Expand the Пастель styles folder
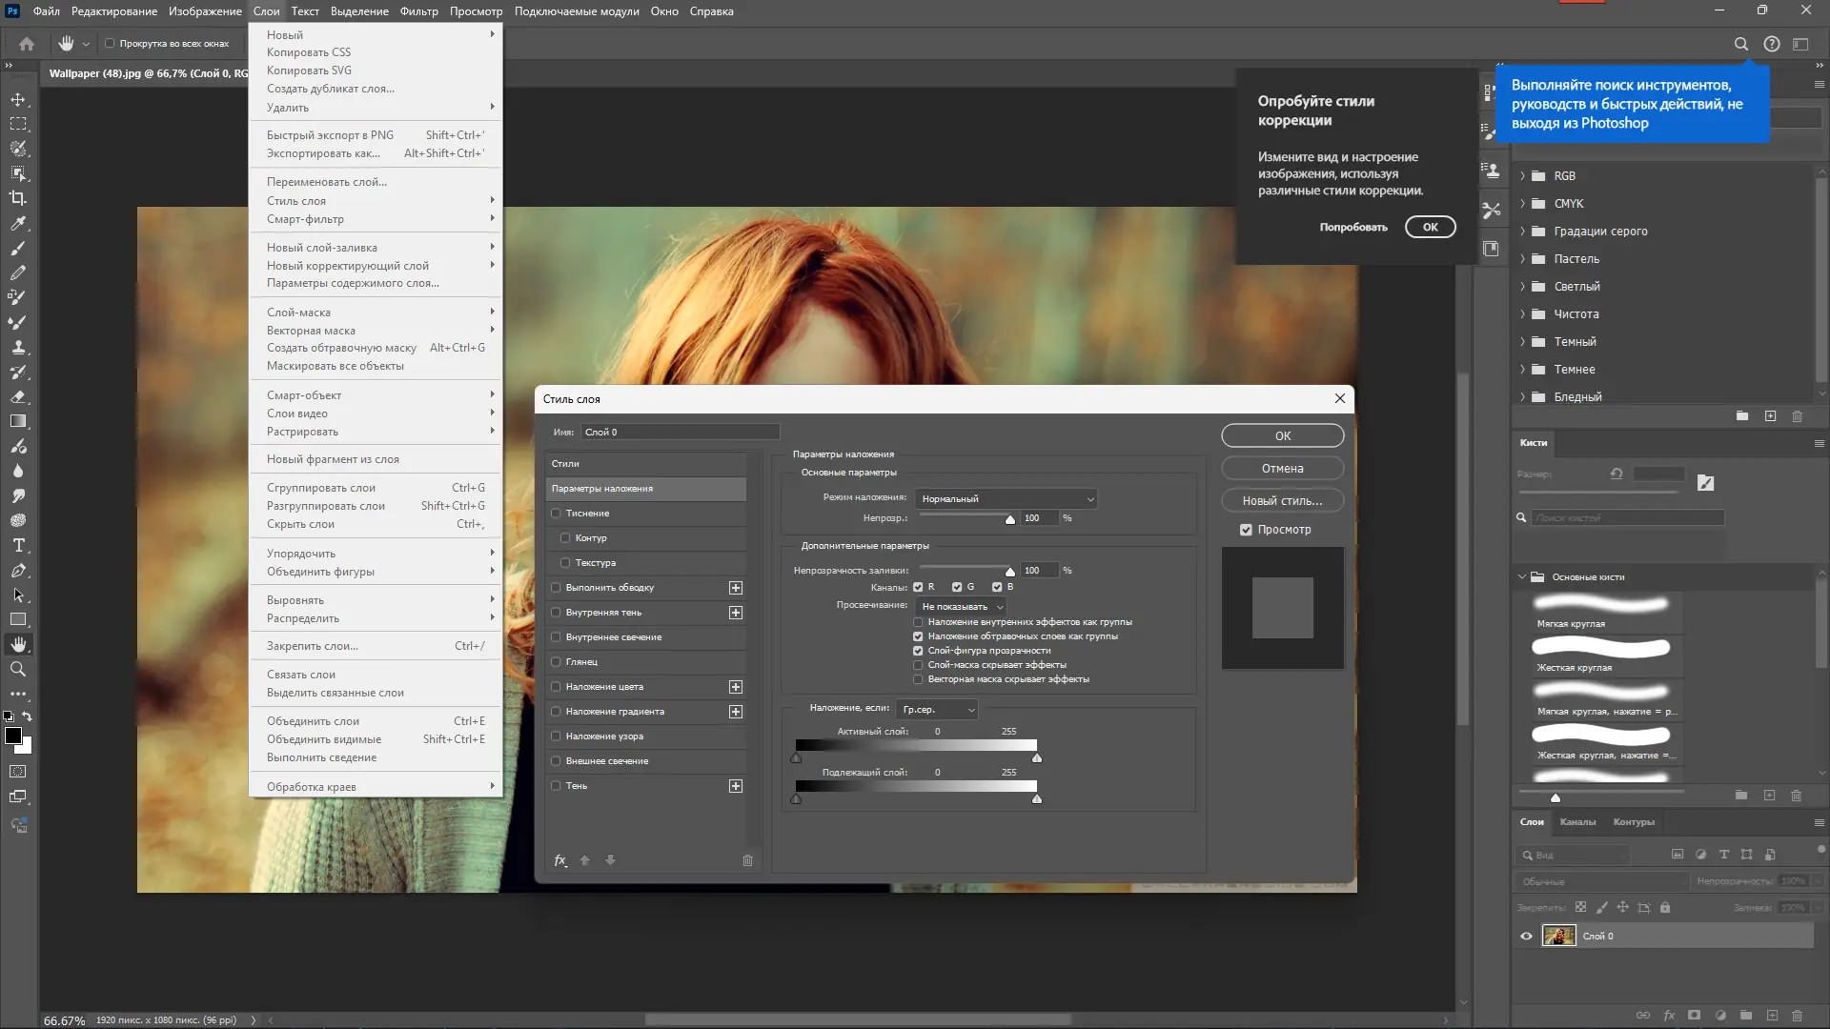 pos(1522,259)
